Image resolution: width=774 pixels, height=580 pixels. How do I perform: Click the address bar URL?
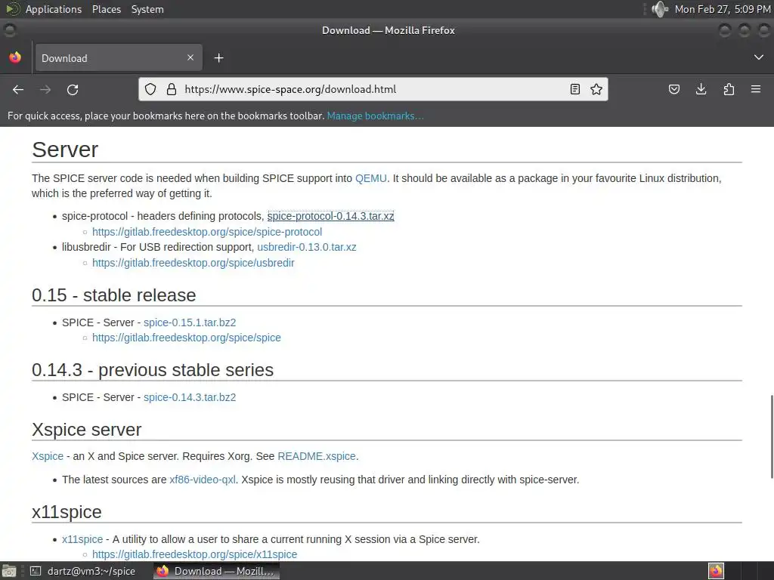(x=290, y=89)
